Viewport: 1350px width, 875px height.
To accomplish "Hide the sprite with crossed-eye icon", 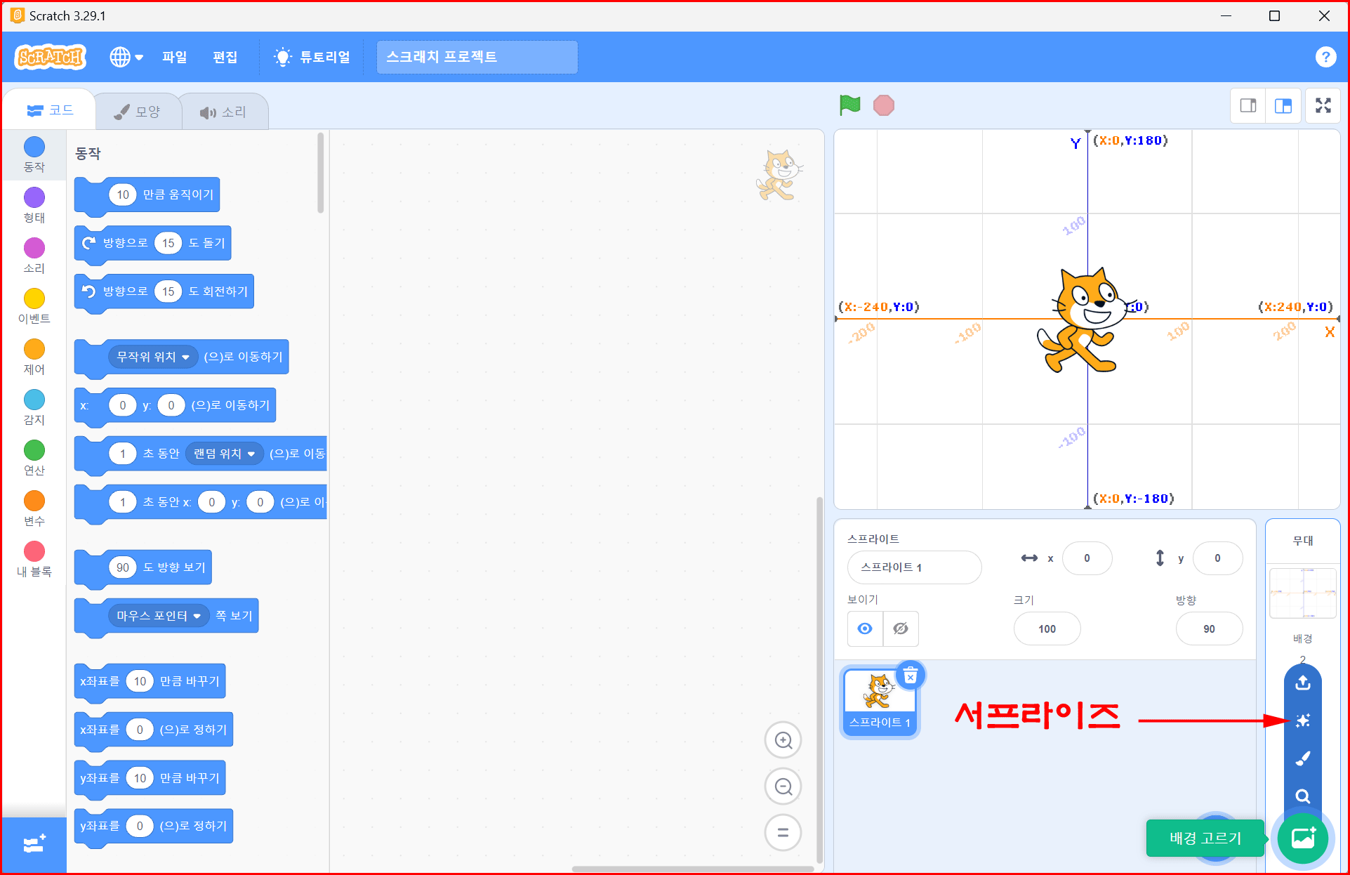I will pyautogui.click(x=901, y=629).
